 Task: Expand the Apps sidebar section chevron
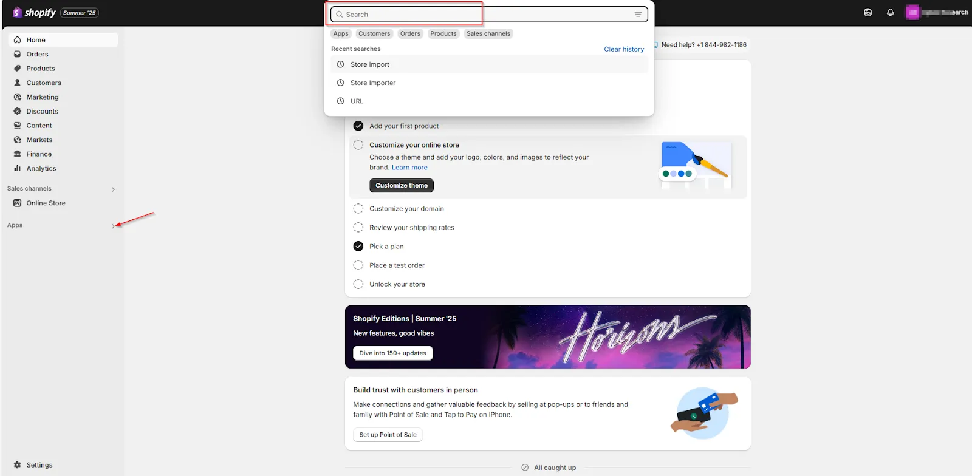click(113, 226)
